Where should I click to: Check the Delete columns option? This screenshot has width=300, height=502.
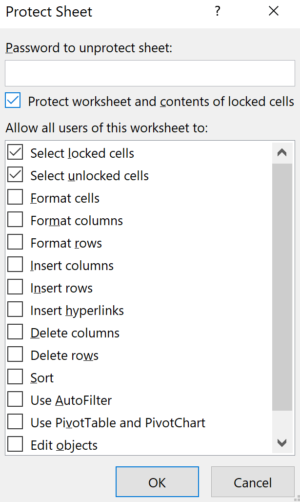click(16, 333)
